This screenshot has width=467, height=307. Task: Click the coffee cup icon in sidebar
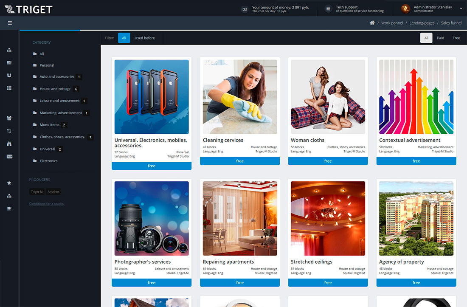tap(9, 208)
